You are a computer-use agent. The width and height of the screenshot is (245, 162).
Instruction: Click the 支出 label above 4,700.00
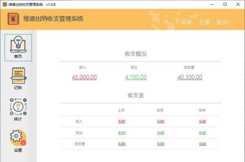134,67
